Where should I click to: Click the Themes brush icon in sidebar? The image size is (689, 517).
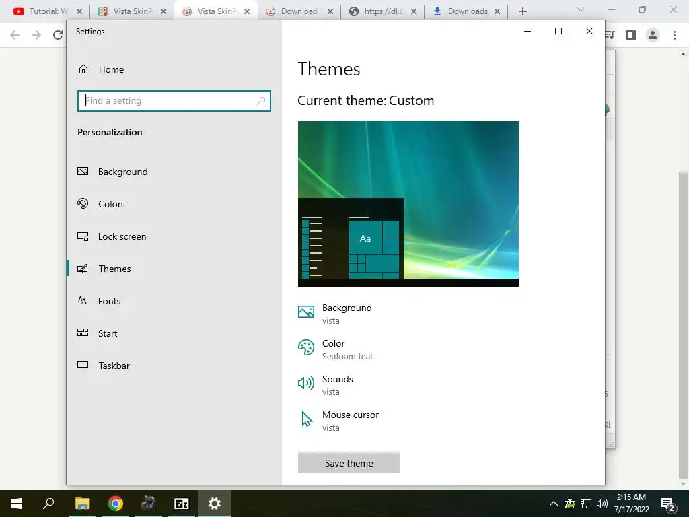tap(83, 269)
